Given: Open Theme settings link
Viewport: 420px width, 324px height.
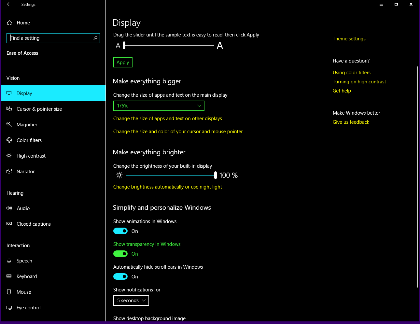Looking at the screenshot, I should click(x=349, y=39).
